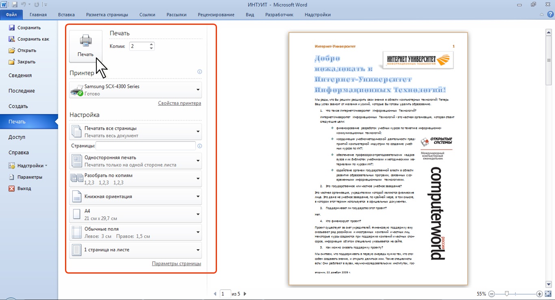Switch to the Файл tab
Viewport: 555px width, 300px height.
click(11, 15)
